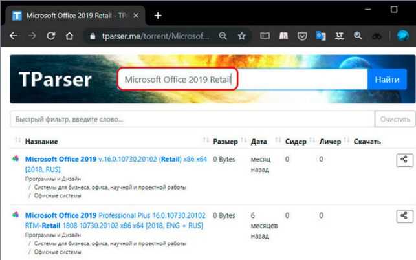Viewport: 416px width, 260px height.
Task: Open reader view icon in toolbar
Action: click(265, 36)
